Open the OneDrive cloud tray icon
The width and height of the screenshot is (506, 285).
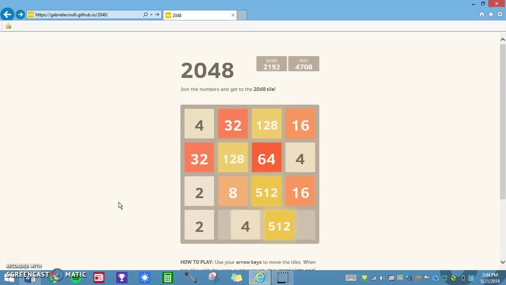436,278
